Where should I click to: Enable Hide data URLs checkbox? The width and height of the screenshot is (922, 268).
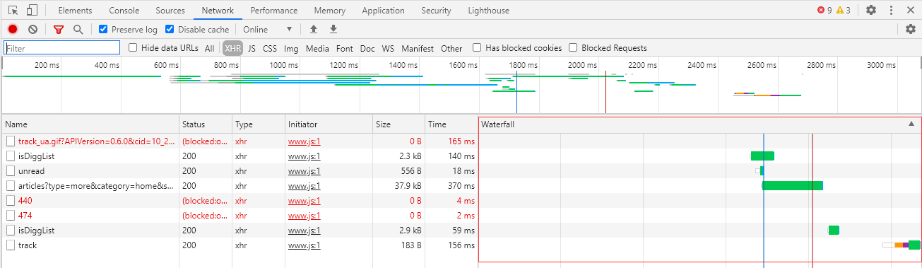[x=133, y=48]
